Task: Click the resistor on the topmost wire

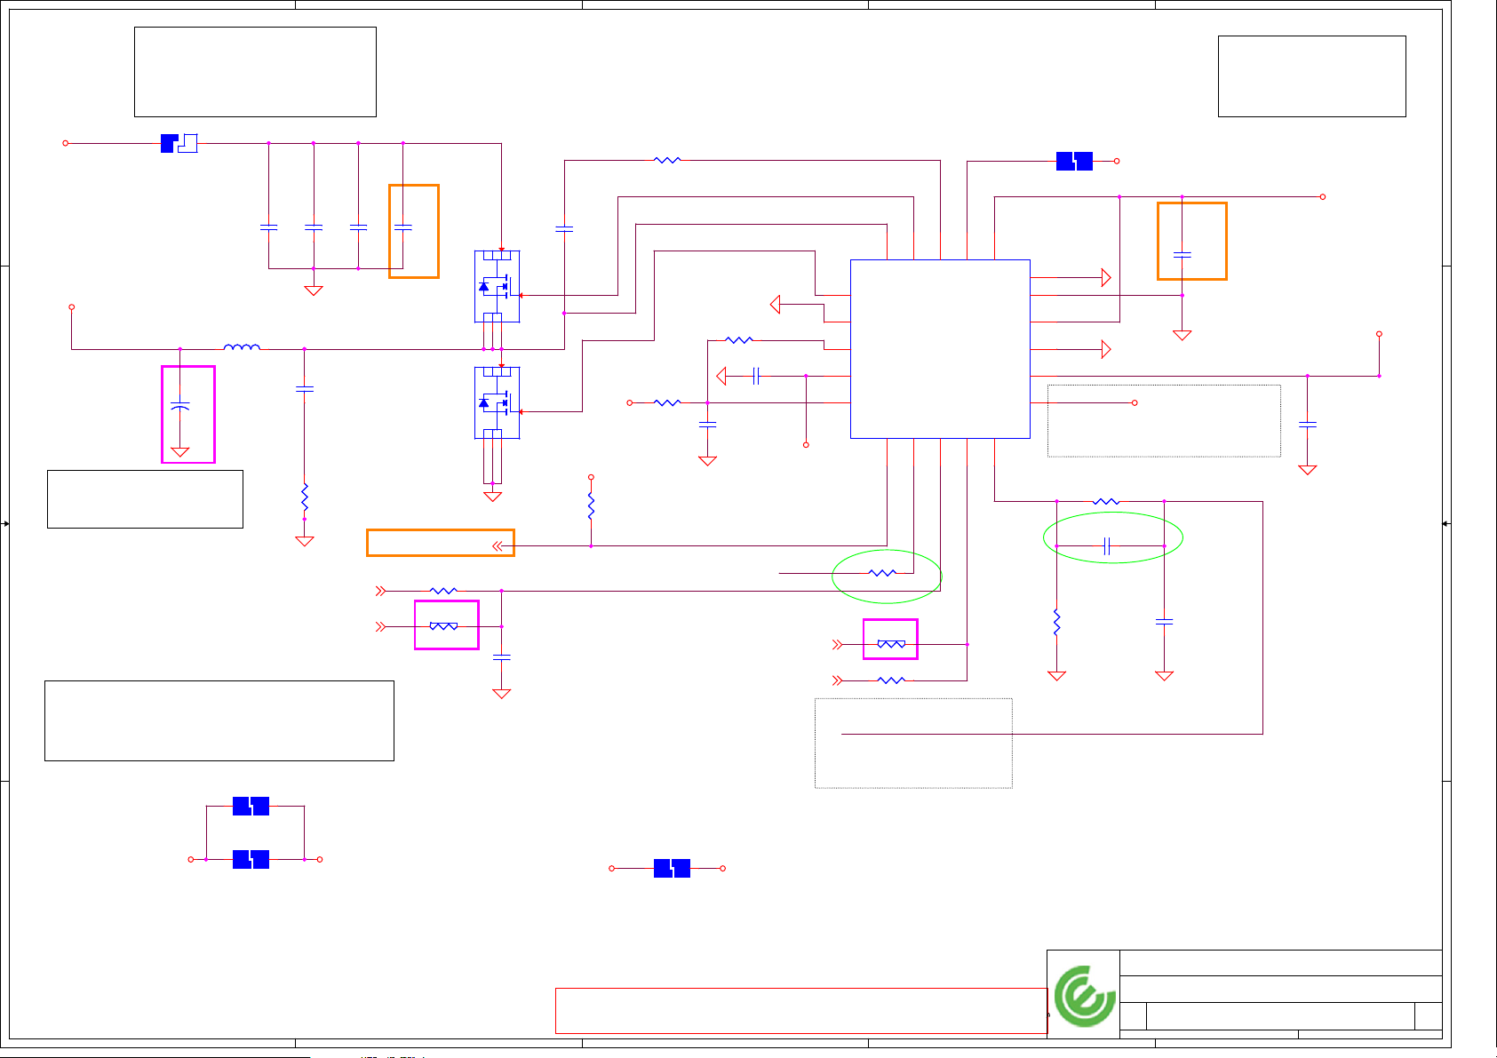Action: [667, 161]
